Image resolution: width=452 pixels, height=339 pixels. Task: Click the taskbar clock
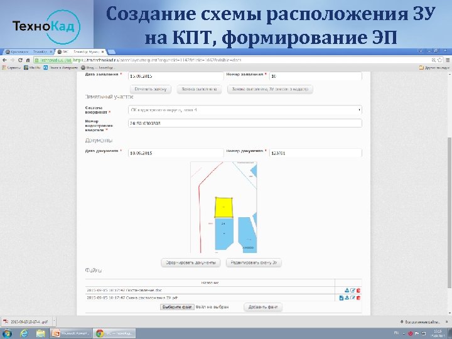coord(438,333)
